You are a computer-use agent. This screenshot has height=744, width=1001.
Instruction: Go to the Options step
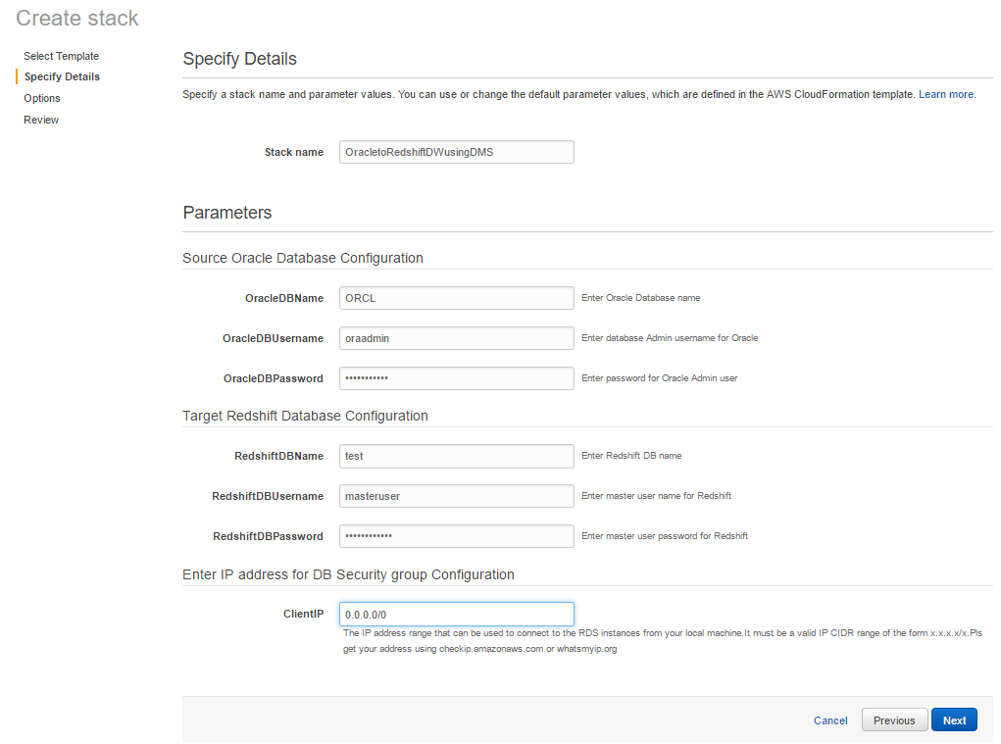click(x=41, y=98)
